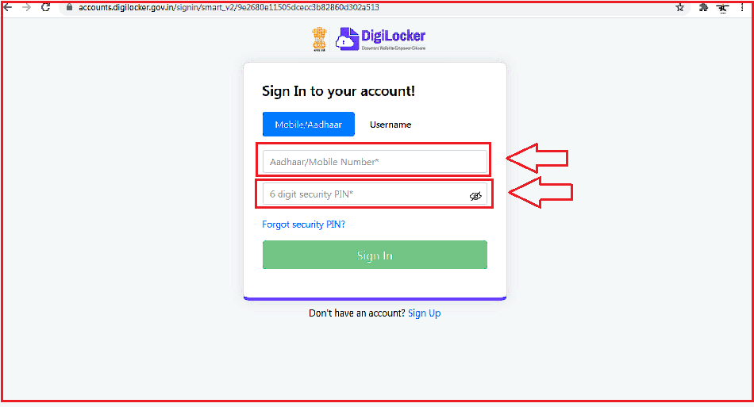
Task: Toggle security PIN visibility eye icon
Action: click(x=475, y=196)
